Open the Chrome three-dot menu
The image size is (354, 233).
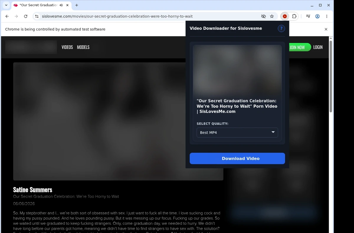(x=327, y=17)
